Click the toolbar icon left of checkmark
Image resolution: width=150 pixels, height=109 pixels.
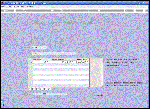pyautogui.click(x=125, y=11)
